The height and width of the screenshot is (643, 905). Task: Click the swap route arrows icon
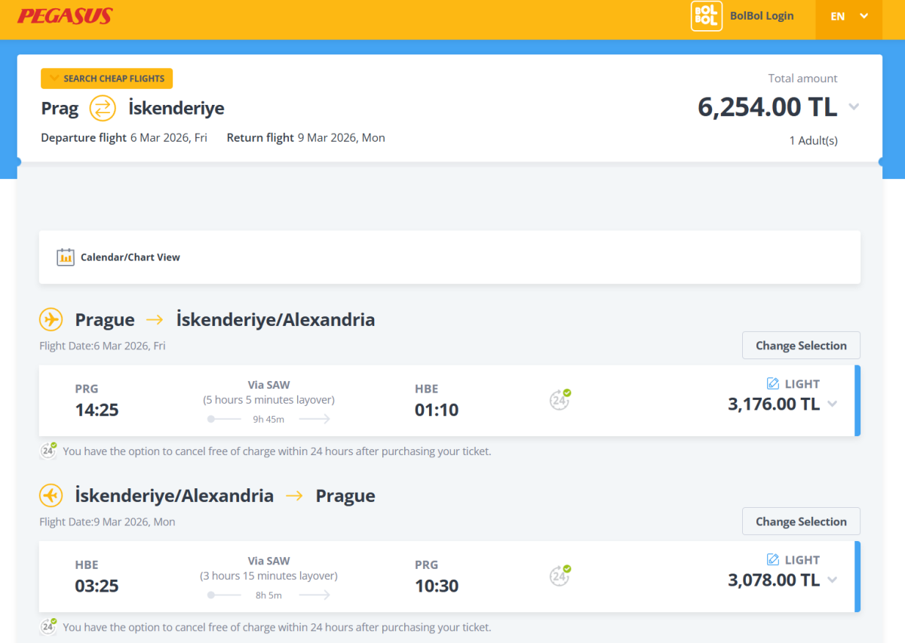103,109
